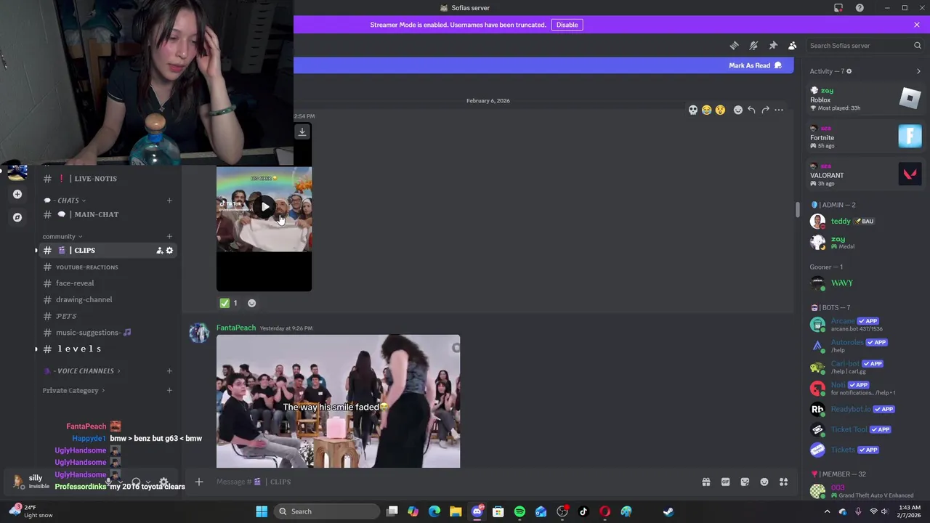
Task: Open emoji picker in message bar
Action: [764, 482]
